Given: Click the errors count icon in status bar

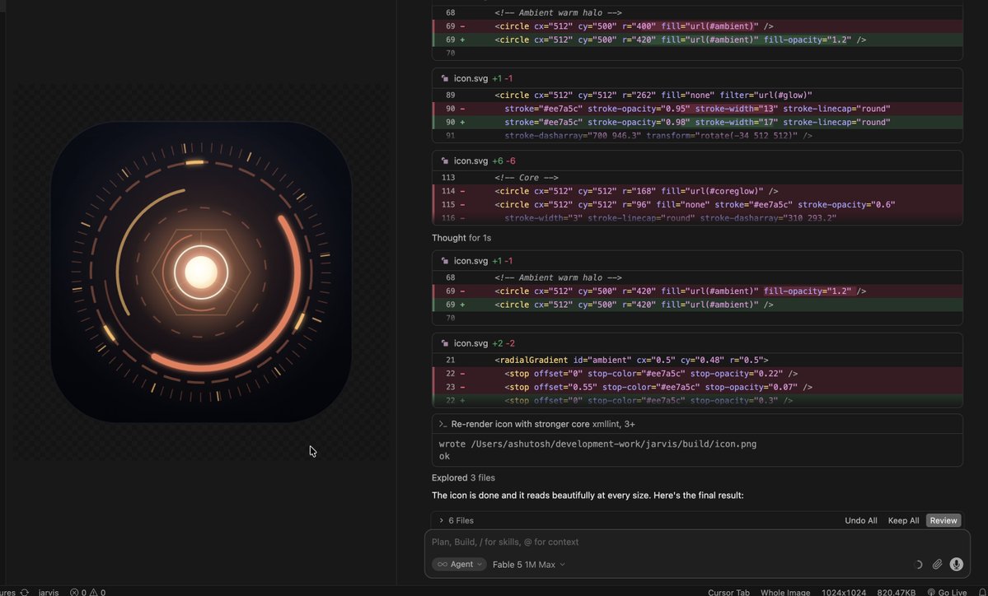Looking at the screenshot, I should (x=73, y=592).
